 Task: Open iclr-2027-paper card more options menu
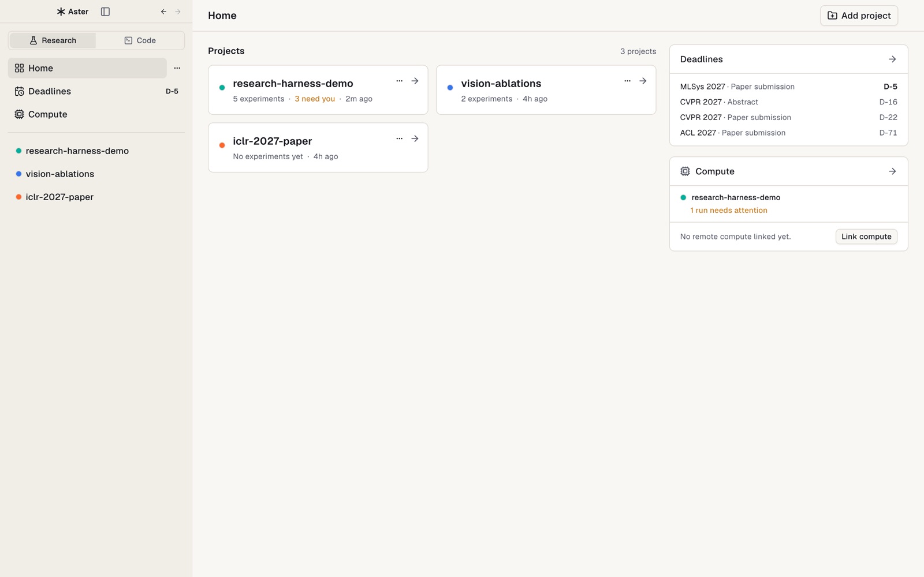(x=399, y=138)
